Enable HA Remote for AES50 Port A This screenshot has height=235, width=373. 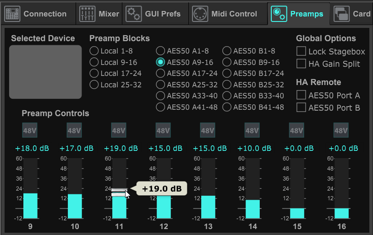click(301, 95)
